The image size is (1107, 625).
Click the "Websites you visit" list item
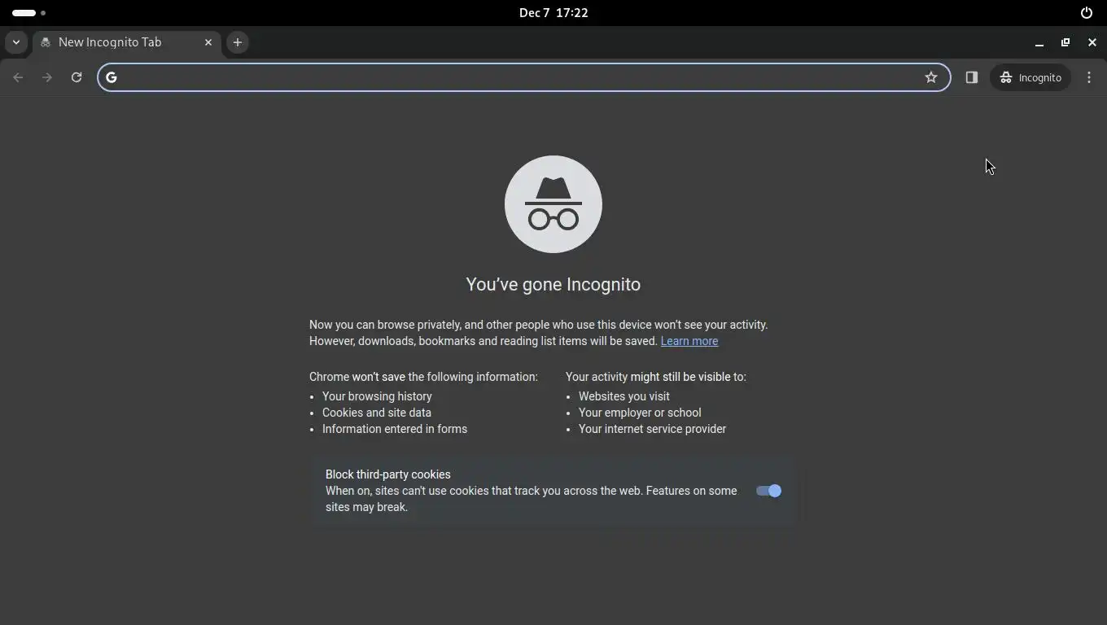(x=624, y=396)
